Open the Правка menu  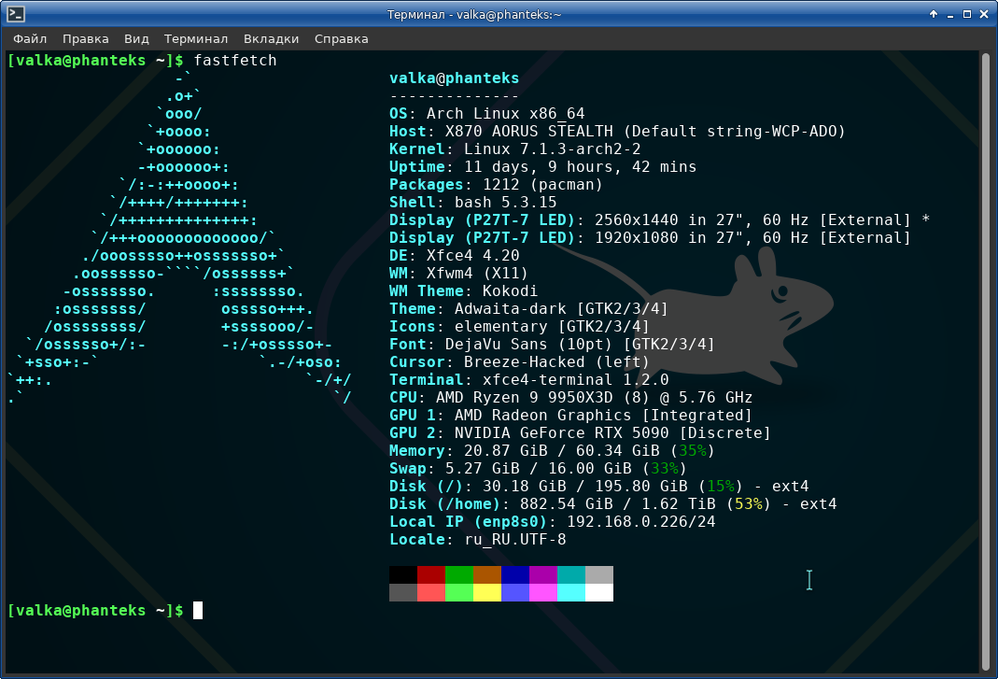85,39
